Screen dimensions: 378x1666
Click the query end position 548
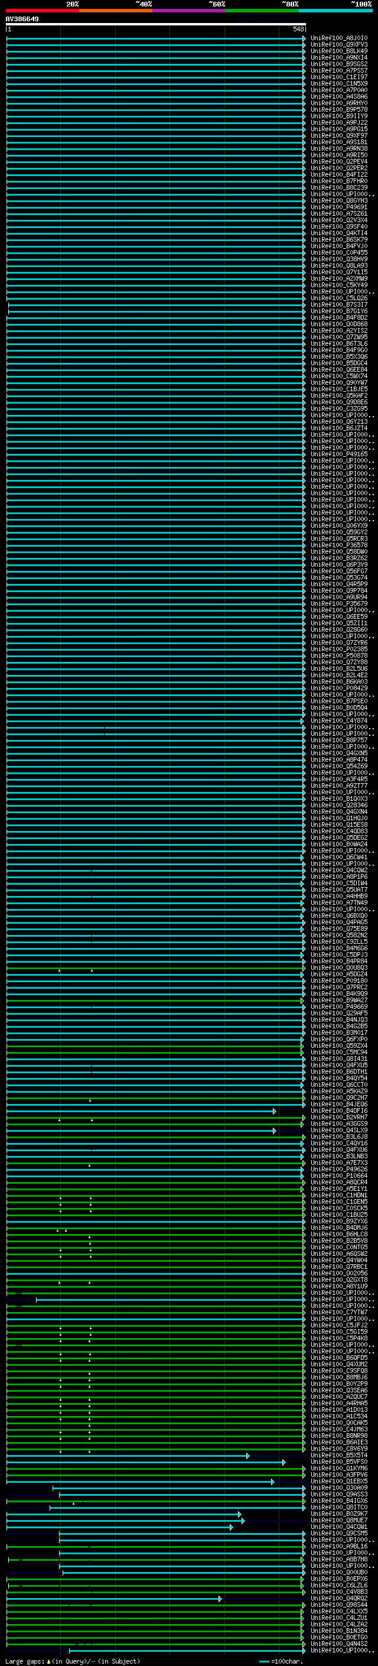(298, 29)
